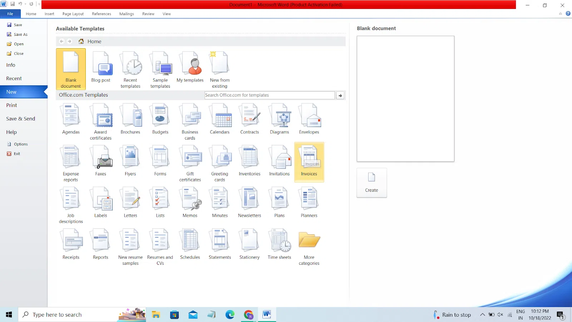
Task: Open the Brochures template category
Action: [x=130, y=119]
